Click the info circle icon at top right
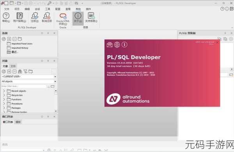 point(227,9)
